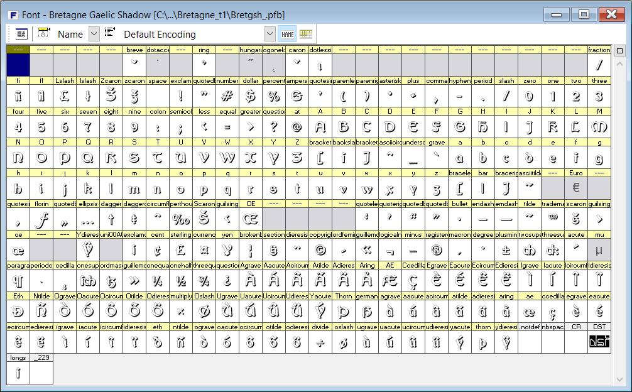Expand the Name caption dropdown arrow
This screenshot has height=392, width=632.
94,34
